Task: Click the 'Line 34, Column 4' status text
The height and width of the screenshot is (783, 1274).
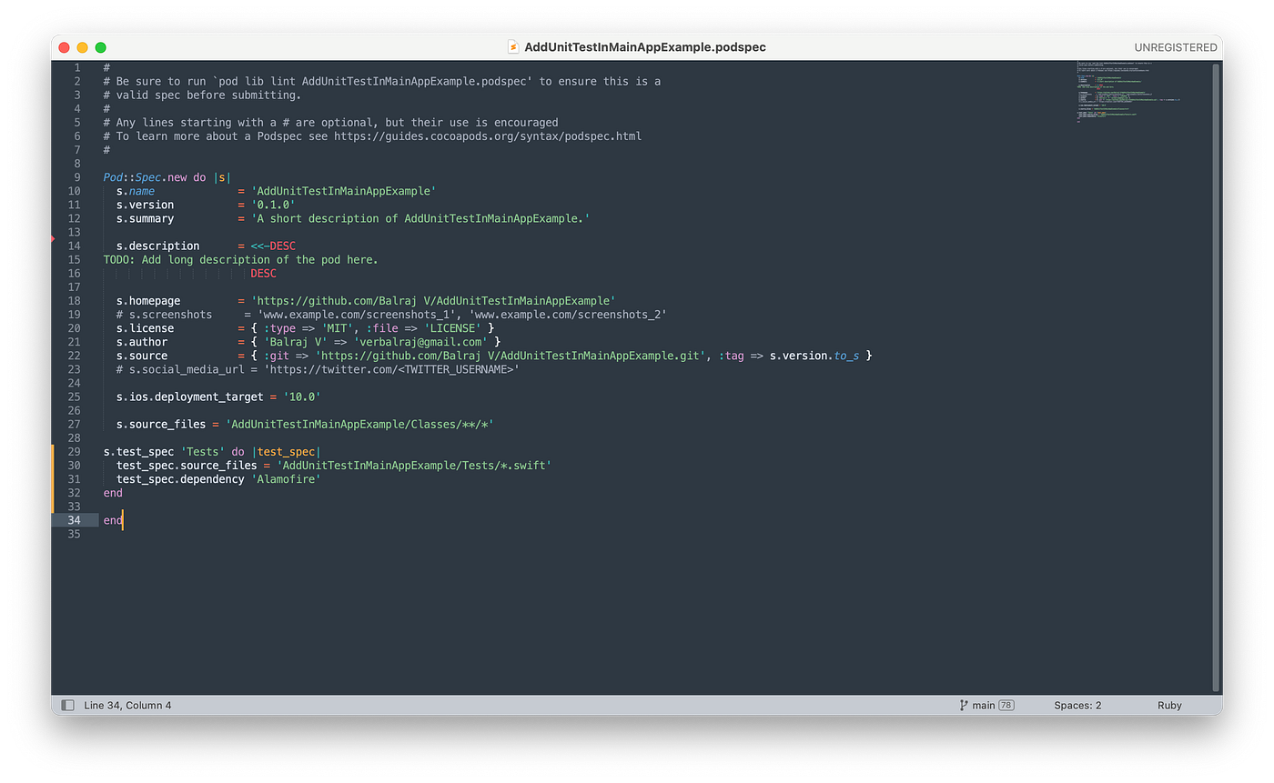Action: [x=127, y=706]
